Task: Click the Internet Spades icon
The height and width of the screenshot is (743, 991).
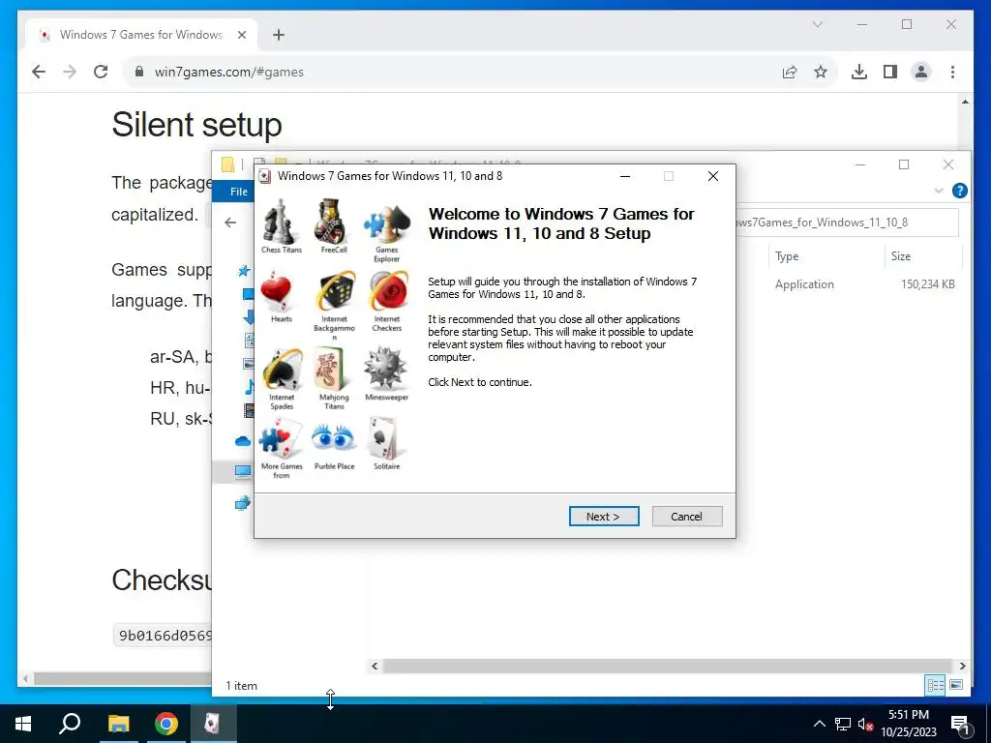Action: [282, 369]
